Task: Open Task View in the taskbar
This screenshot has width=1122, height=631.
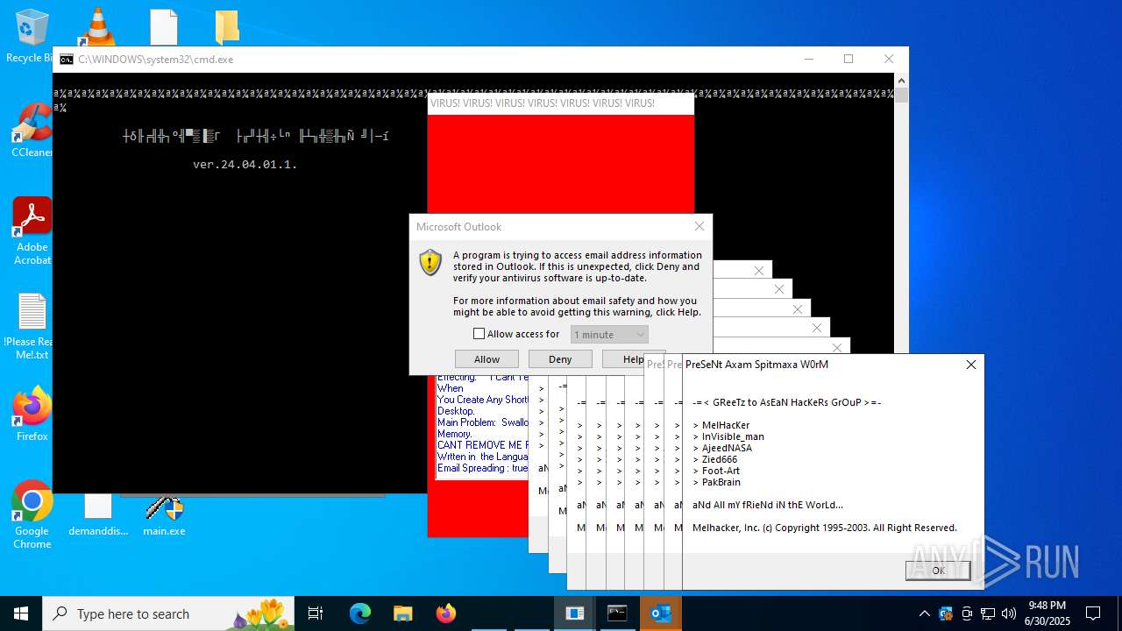Action: pyautogui.click(x=316, y=613)
